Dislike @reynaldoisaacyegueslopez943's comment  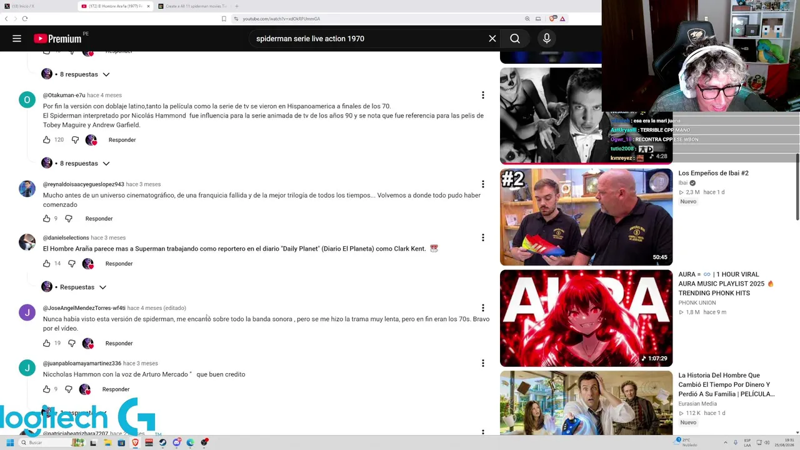pyautogui.click(x=69, y=219)
